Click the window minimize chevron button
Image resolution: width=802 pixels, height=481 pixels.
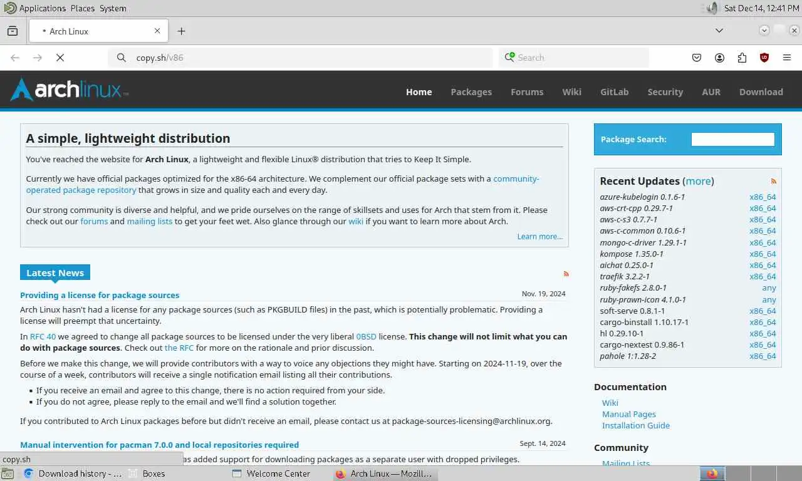click(764, 30)
